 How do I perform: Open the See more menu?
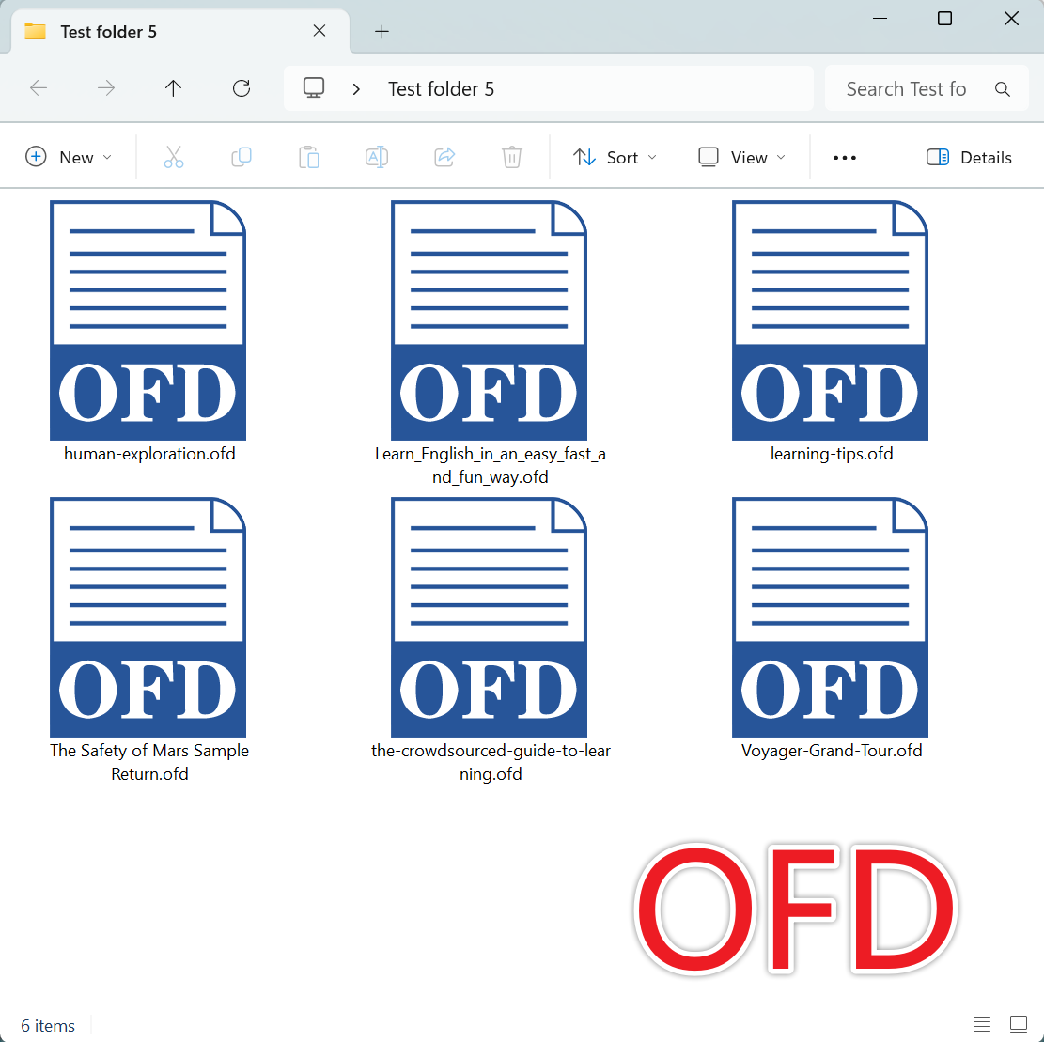844,157
